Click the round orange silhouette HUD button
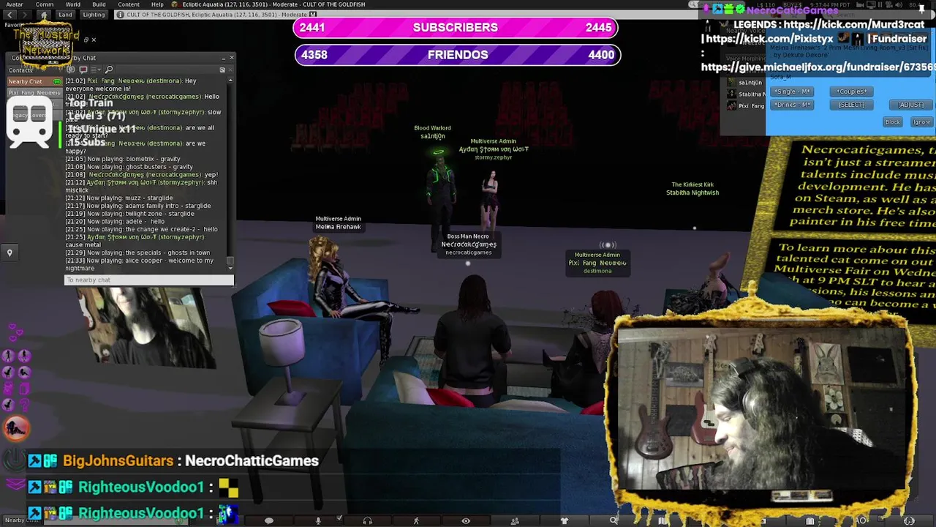The height and width of the screenshot is (527, 936). 16,429
